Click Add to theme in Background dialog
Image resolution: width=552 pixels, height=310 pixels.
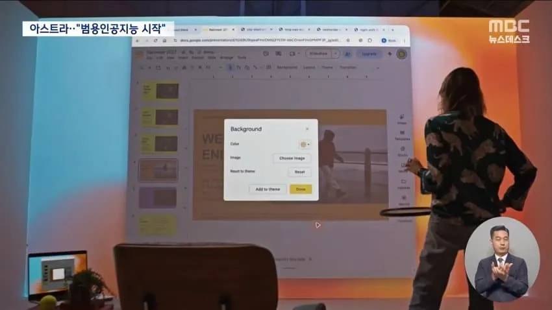[268, 189]
